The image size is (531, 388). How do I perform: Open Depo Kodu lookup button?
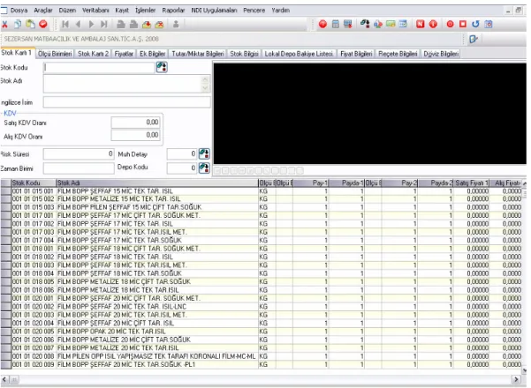point(204,168)
